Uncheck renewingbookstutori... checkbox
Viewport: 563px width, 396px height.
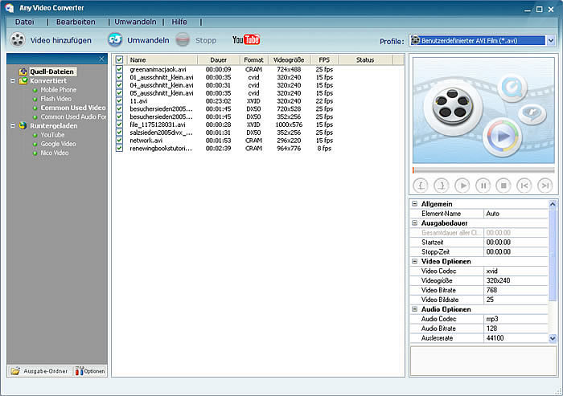[x=120, y=148]
